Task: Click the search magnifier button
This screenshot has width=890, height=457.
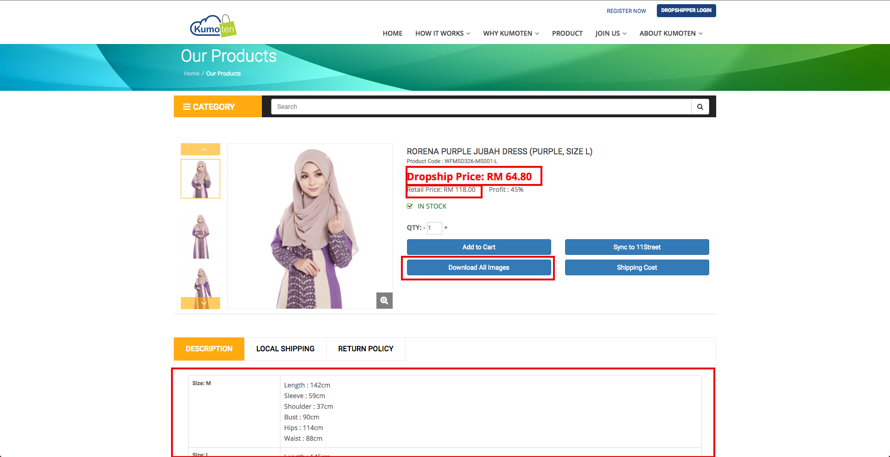Action: coord(700,107)
